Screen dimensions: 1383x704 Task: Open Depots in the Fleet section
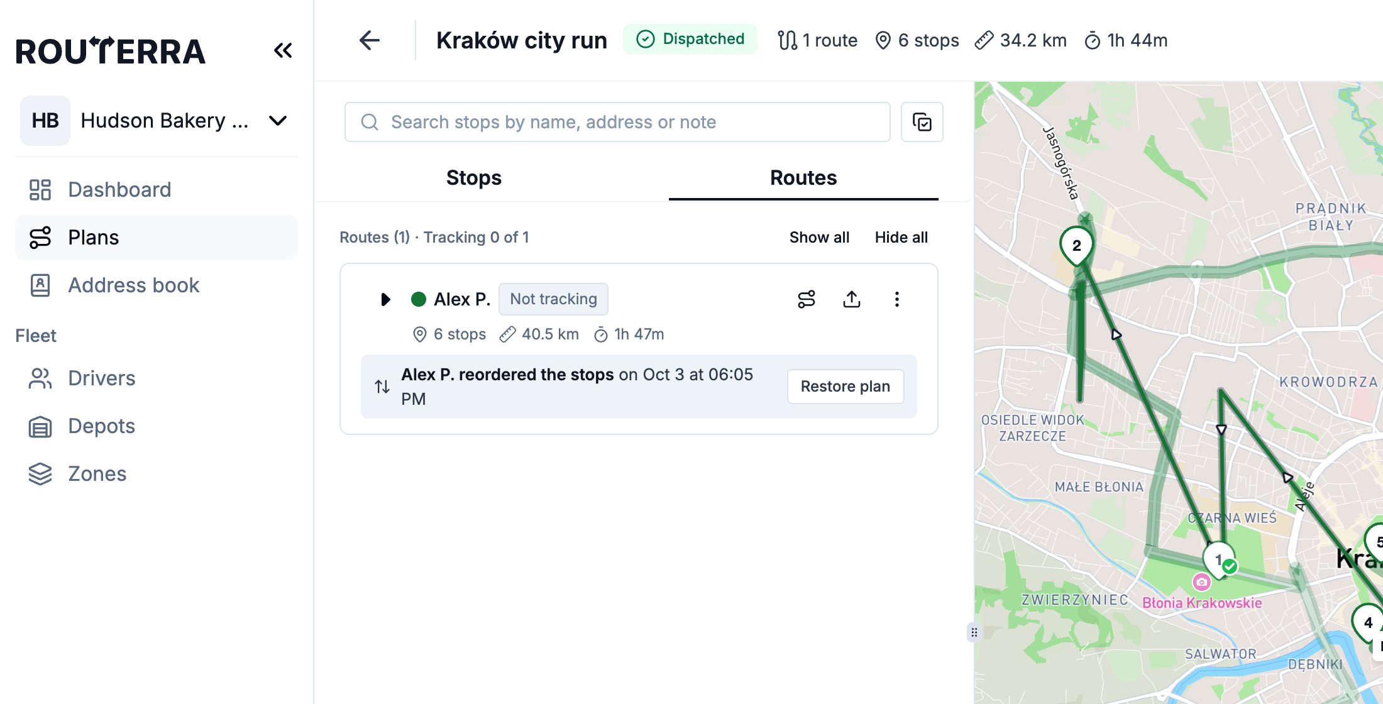tap(157, 426)
